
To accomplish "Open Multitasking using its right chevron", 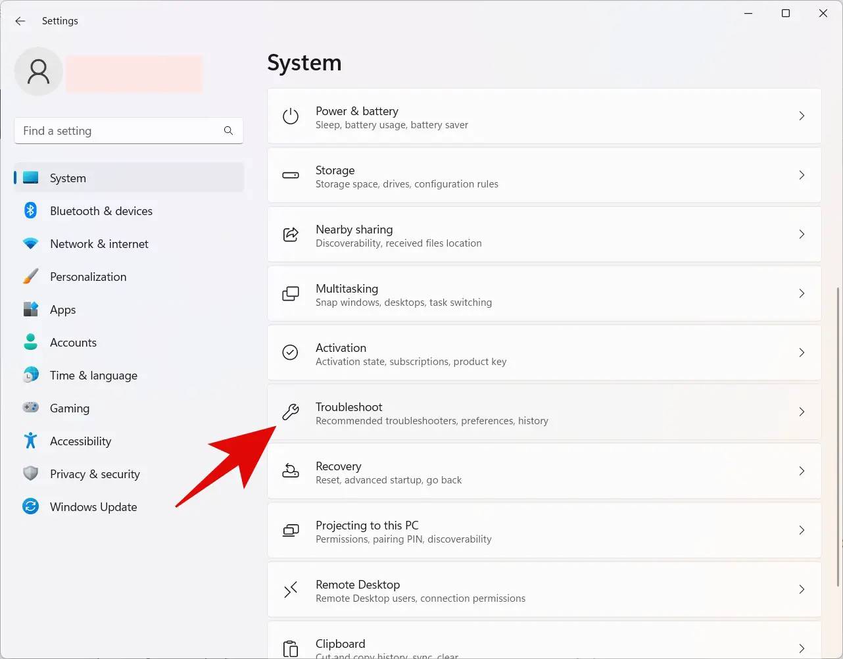I will click(x=802, y=293).
